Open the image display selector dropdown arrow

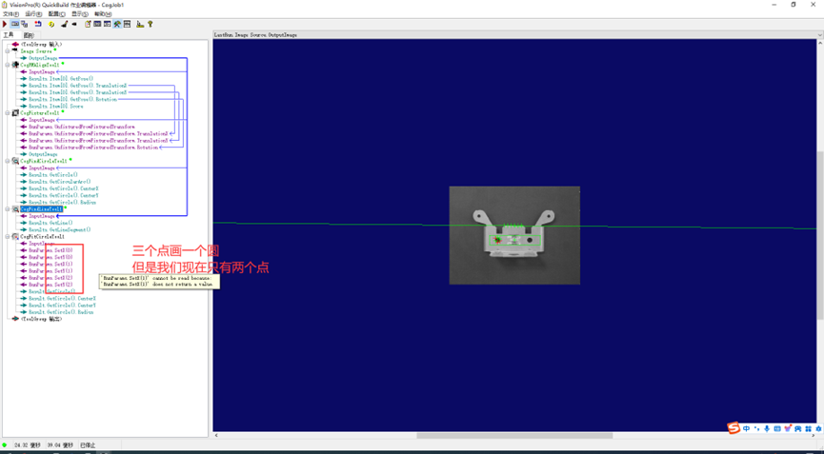(820, 34)
